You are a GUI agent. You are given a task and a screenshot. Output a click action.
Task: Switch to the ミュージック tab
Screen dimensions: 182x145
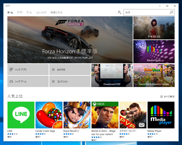(x=41, y=12)
